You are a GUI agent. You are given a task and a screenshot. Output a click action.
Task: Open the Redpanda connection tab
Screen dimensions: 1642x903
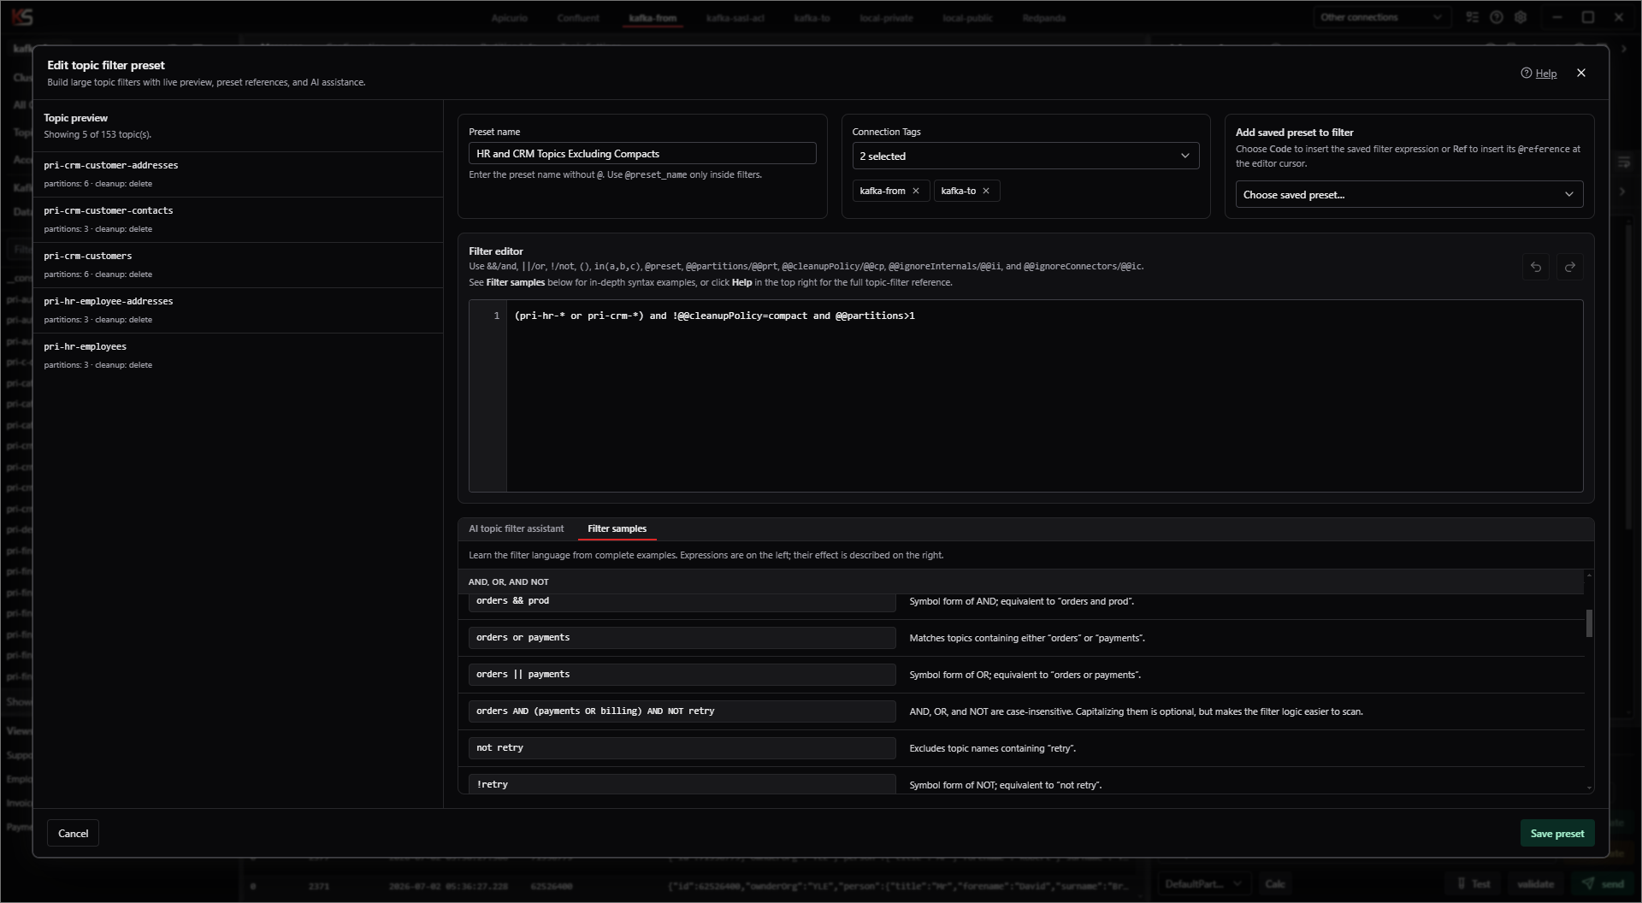pos(1043,18)
